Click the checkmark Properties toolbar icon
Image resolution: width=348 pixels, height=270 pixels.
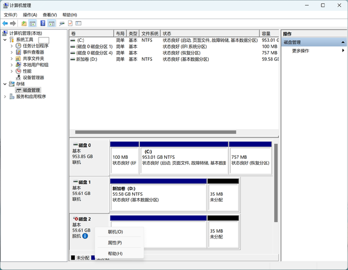pos(70,23)
